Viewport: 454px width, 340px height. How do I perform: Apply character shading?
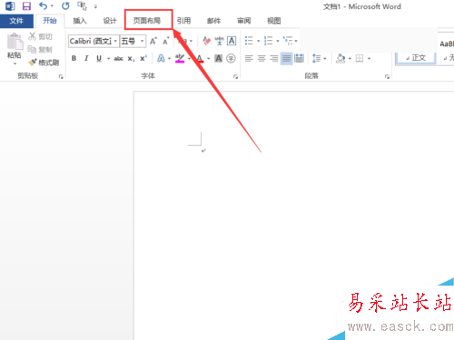(219, 58)
